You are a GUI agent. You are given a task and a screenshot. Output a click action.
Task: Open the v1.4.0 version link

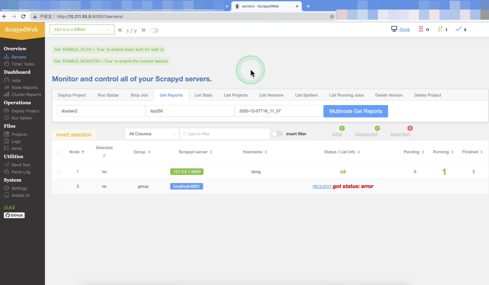pos(9,207)
